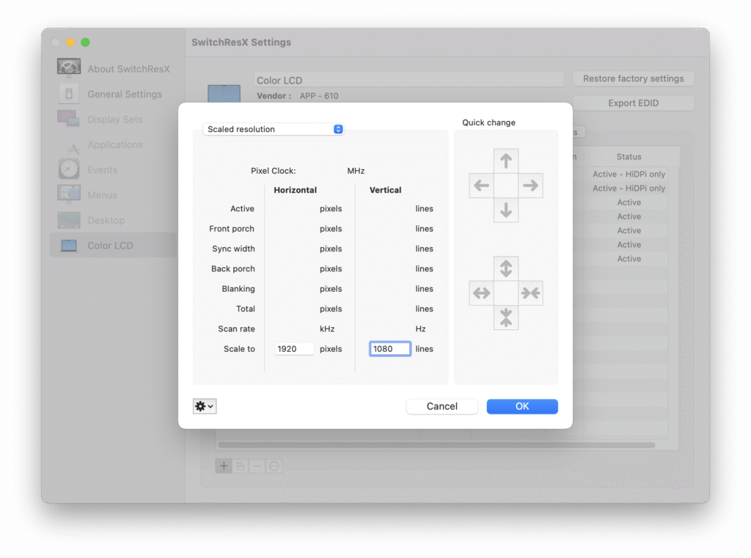The image size is (751, 558).
Task: Shift the image down with Quick change
Action: (506, 210)
